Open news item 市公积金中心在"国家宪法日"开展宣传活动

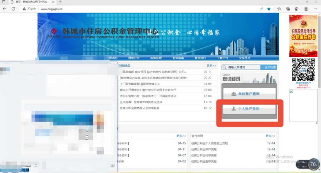pos(148,96)
